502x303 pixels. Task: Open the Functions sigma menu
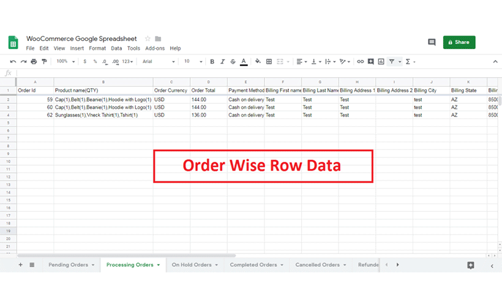tap(410, 61)
